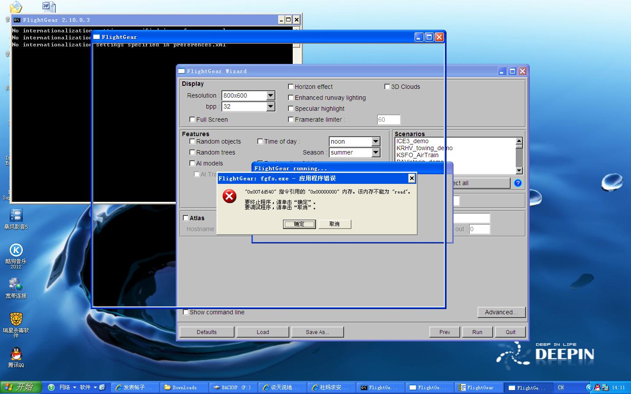The height and width of the screenshot is (394, 631).
Task: Click 取消 to debug the program
Action: pyautogui.click(x=334, y=224)
